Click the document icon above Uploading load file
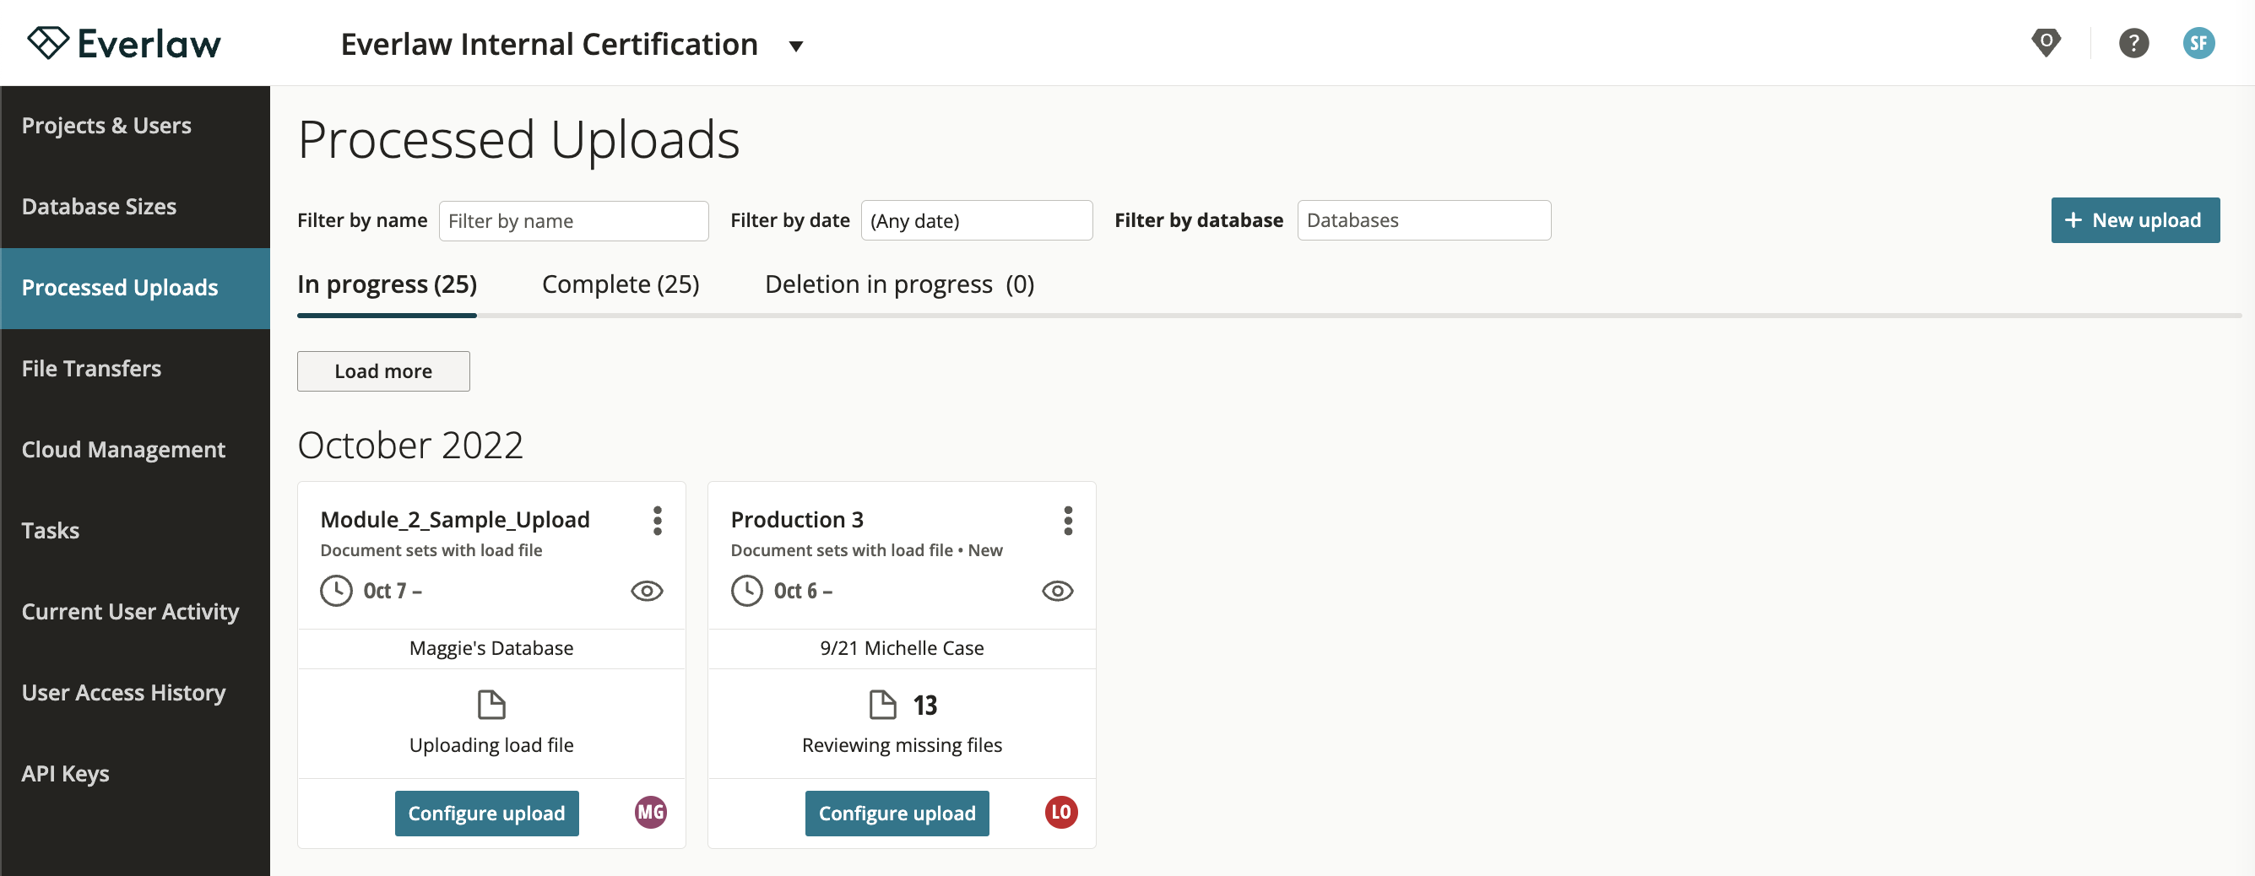 click(x=491, y=705)
